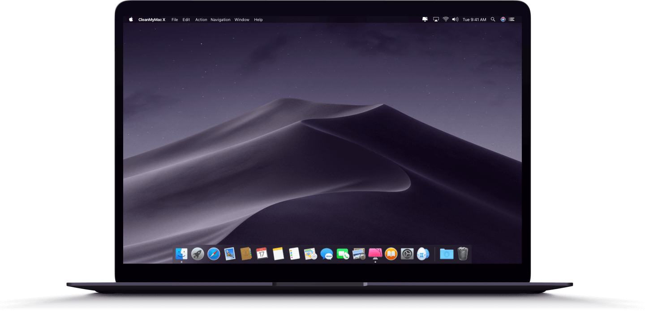Open CleanMyMac X monitor icon in Dock
The width and height of the screenshot is (645, 311).
(374, 254)
